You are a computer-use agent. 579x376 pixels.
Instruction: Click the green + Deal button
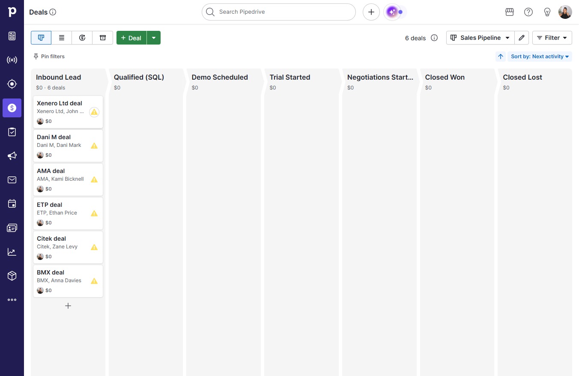131,38
